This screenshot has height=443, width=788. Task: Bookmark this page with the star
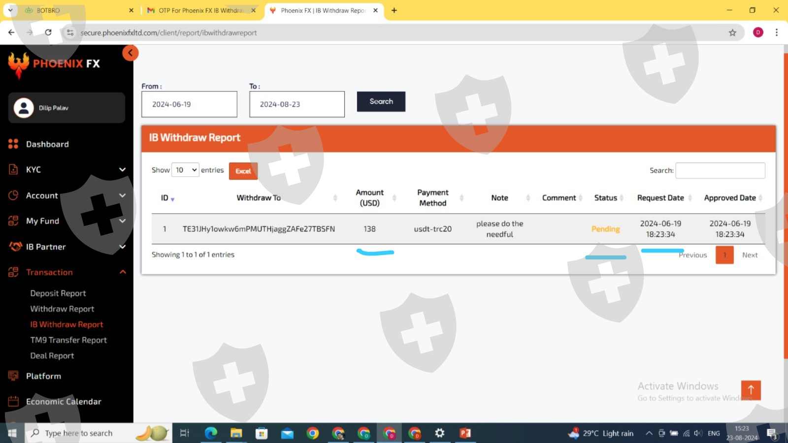click(x=732, y=32)
